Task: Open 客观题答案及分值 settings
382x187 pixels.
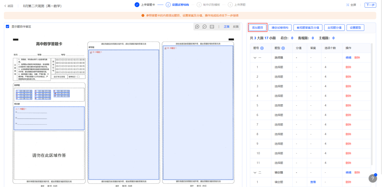Action: tap(308, 27)
